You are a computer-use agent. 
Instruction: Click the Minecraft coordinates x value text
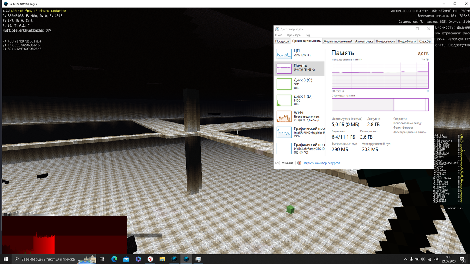[22, 41]
